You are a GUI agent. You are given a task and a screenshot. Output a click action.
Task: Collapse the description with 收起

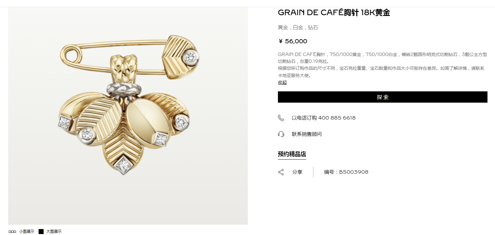(282, 82)
